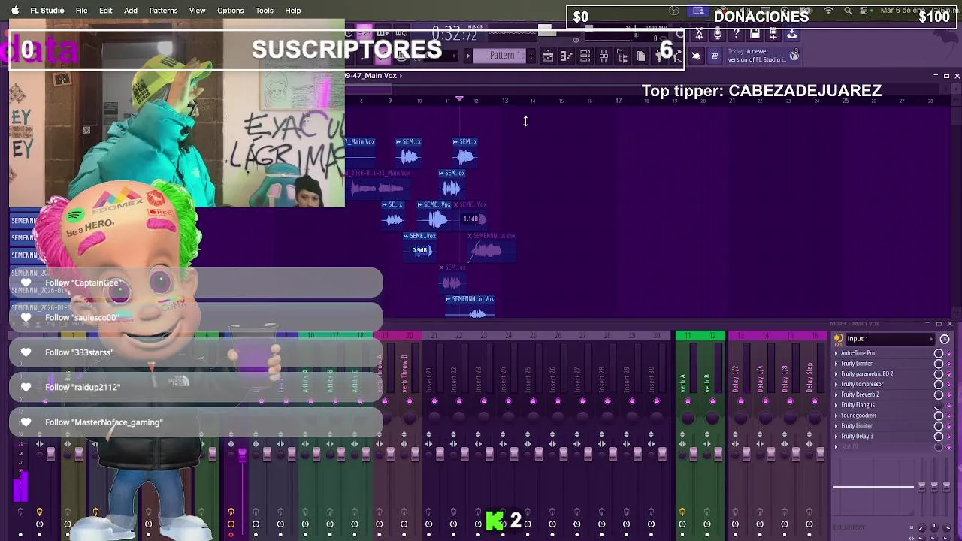
Task: Open the Mixer from the toolbar icon
Action: click(604, 56)
